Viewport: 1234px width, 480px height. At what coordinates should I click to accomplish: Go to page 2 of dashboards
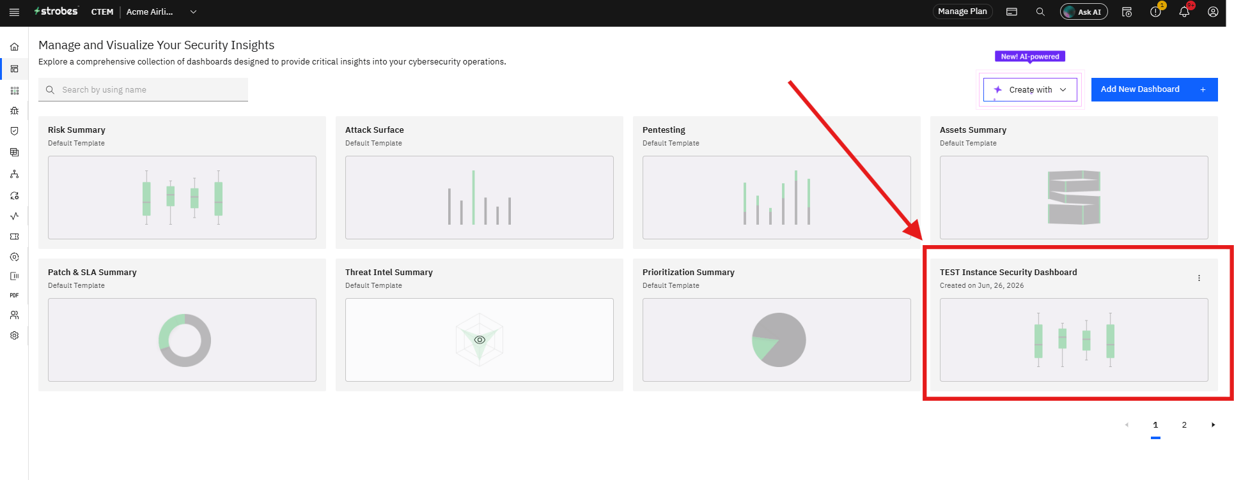click(1184, 425)
